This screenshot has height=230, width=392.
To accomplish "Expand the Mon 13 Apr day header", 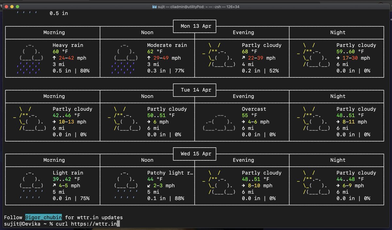I will (x=194, y=26).
